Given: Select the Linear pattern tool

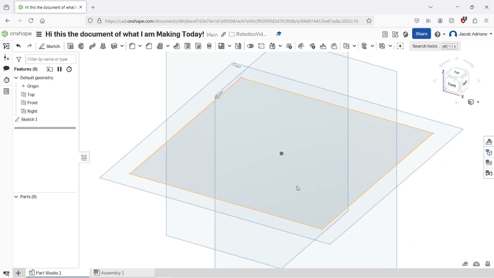Looking at the screenshot, I should coord(221,46).
